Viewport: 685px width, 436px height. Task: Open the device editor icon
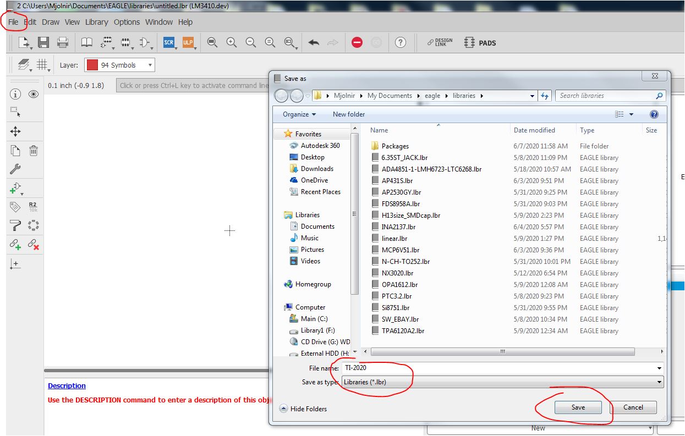tap(107, 42)
